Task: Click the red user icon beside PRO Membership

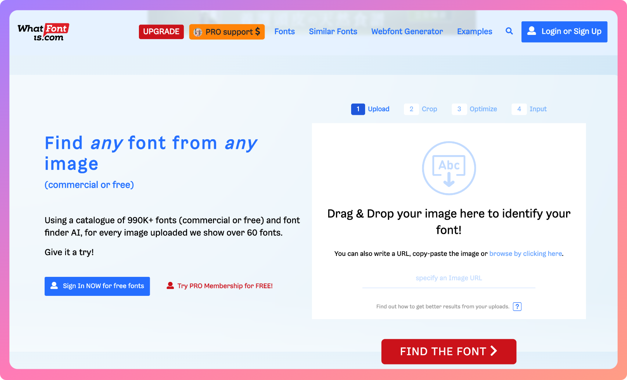Action: (x=170, y=285)
